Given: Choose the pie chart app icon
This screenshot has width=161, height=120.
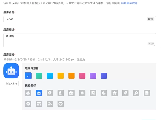Looking at the screenshot, I should tap(104, 93).
